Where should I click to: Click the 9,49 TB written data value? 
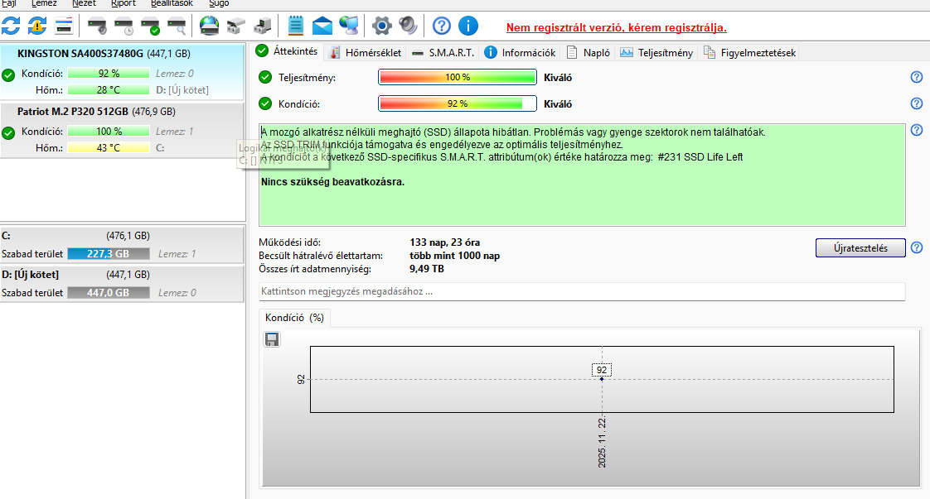pyautogui.click(x=426, y=269)
